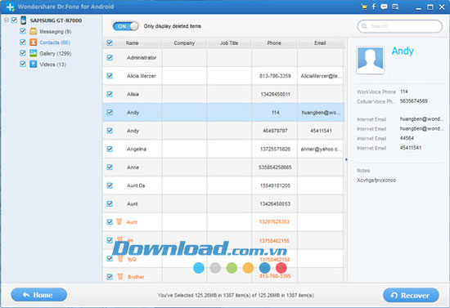Click Andy's contact avatar picture
Screen dimensions: 450x308
click(370, 60)
